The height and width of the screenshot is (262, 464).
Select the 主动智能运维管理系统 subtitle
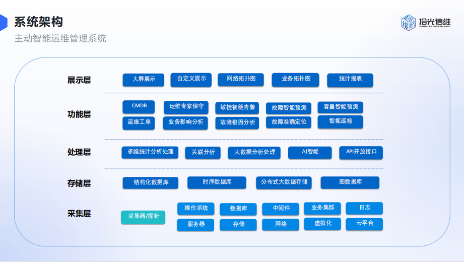click(60, 38)
